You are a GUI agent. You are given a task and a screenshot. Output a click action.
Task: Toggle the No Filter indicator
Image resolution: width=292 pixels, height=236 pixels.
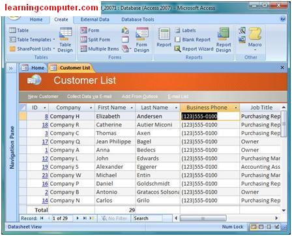114,218
